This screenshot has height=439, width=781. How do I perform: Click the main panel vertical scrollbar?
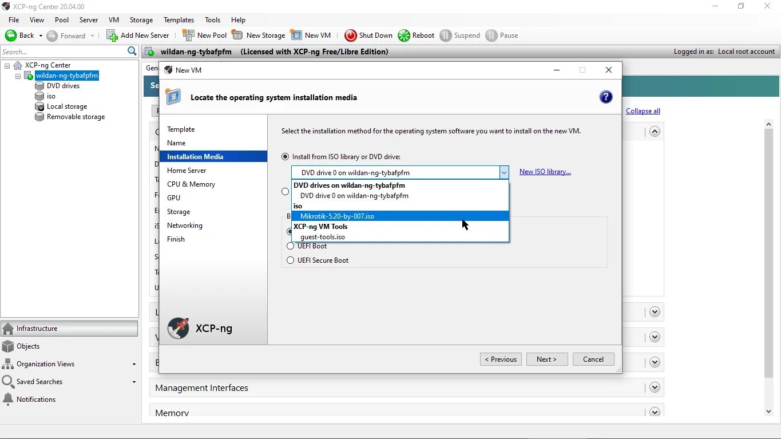point(768,252)
